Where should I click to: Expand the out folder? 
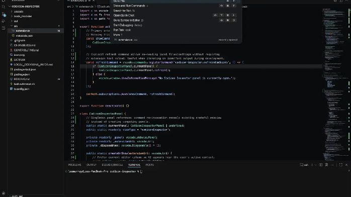tap(36, 21)
